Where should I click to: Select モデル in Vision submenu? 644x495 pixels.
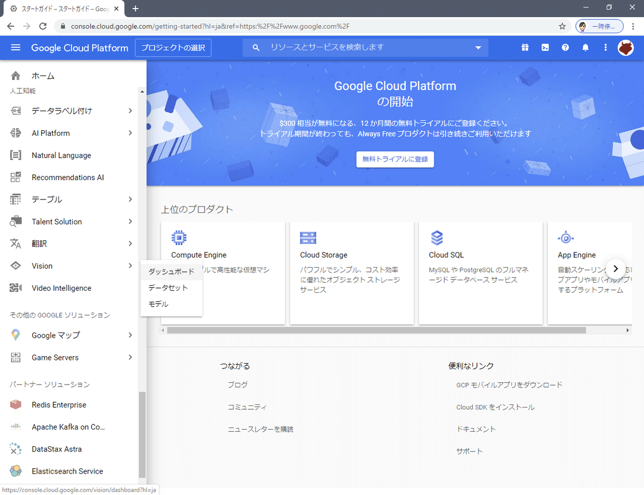click(x=171, y=304)
